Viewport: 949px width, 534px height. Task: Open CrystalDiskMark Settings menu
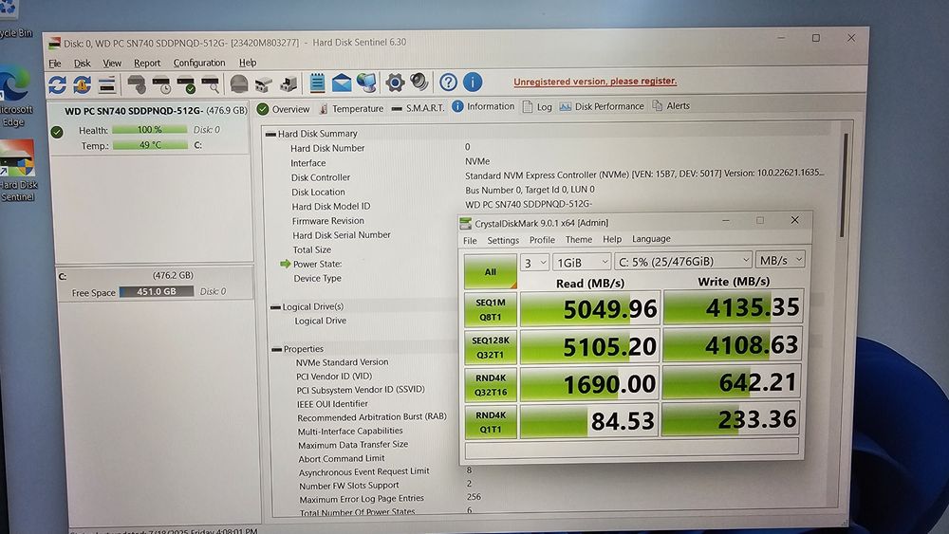503,240
